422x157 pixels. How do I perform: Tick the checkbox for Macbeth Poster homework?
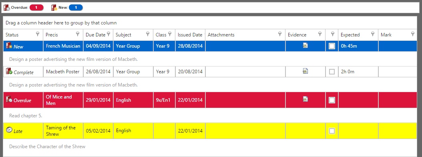pos(332,72)
